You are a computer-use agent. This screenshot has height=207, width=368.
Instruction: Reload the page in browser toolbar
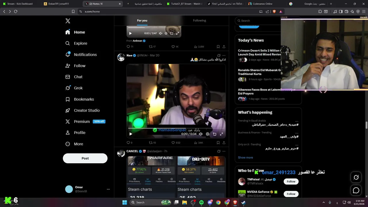[x=16, y=11]
